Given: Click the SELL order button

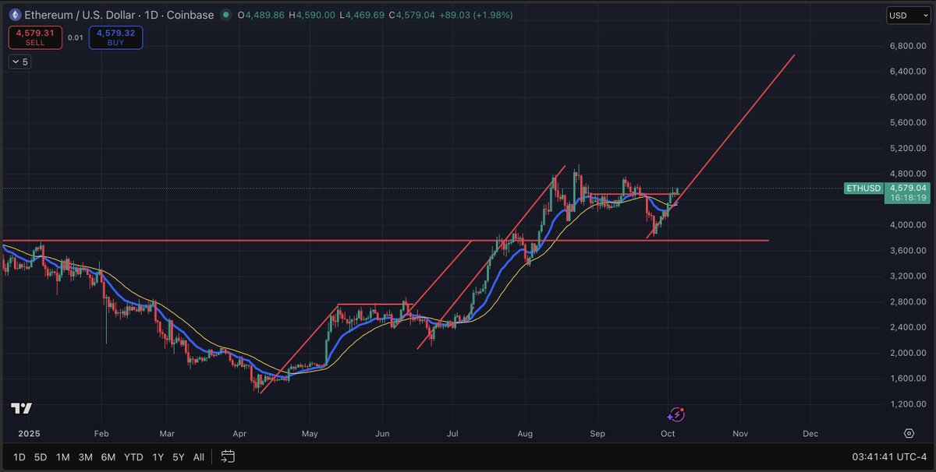Looking at the screenshot, I should point(34,37).
